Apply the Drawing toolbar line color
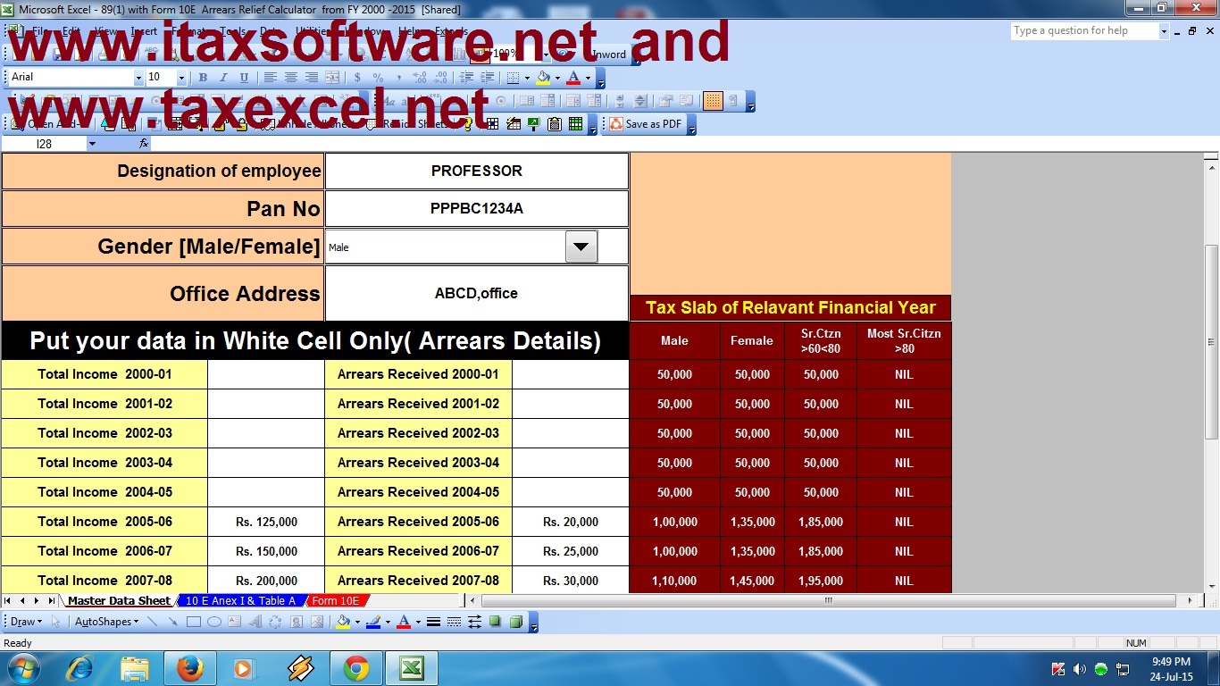This screenshot has width=1220, height=686. point(373,622)
